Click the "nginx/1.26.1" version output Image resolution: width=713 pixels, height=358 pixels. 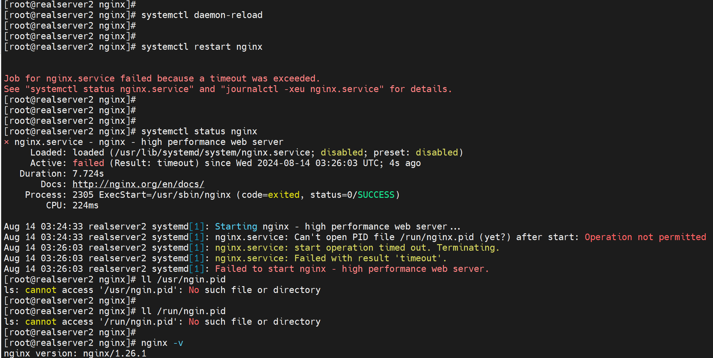(114, 353)
